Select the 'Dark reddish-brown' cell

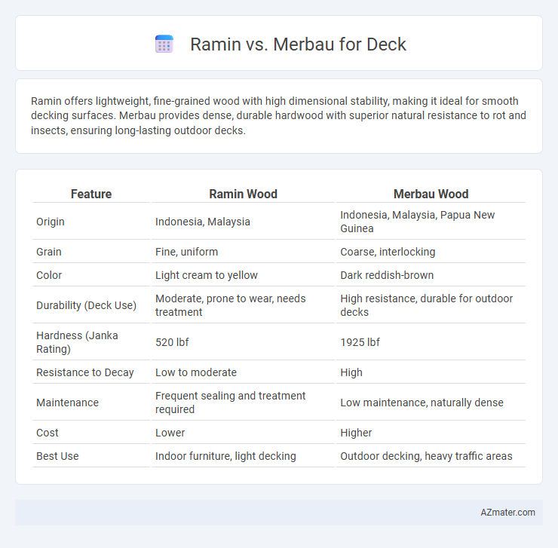tap(387, 275)
